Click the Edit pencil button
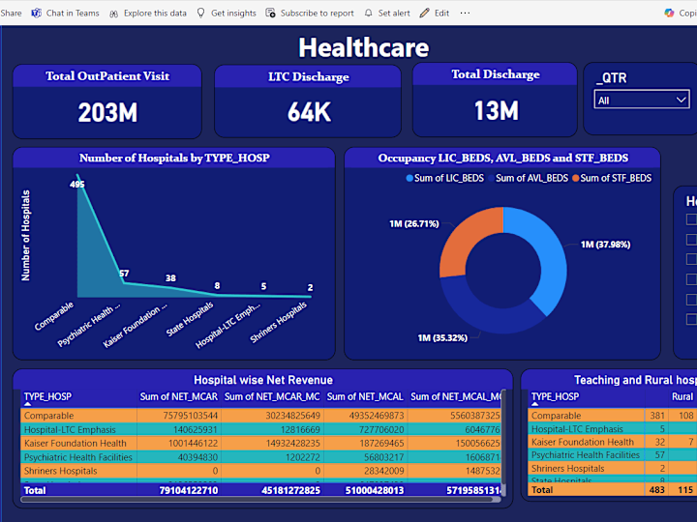 [x=435, y=14]
